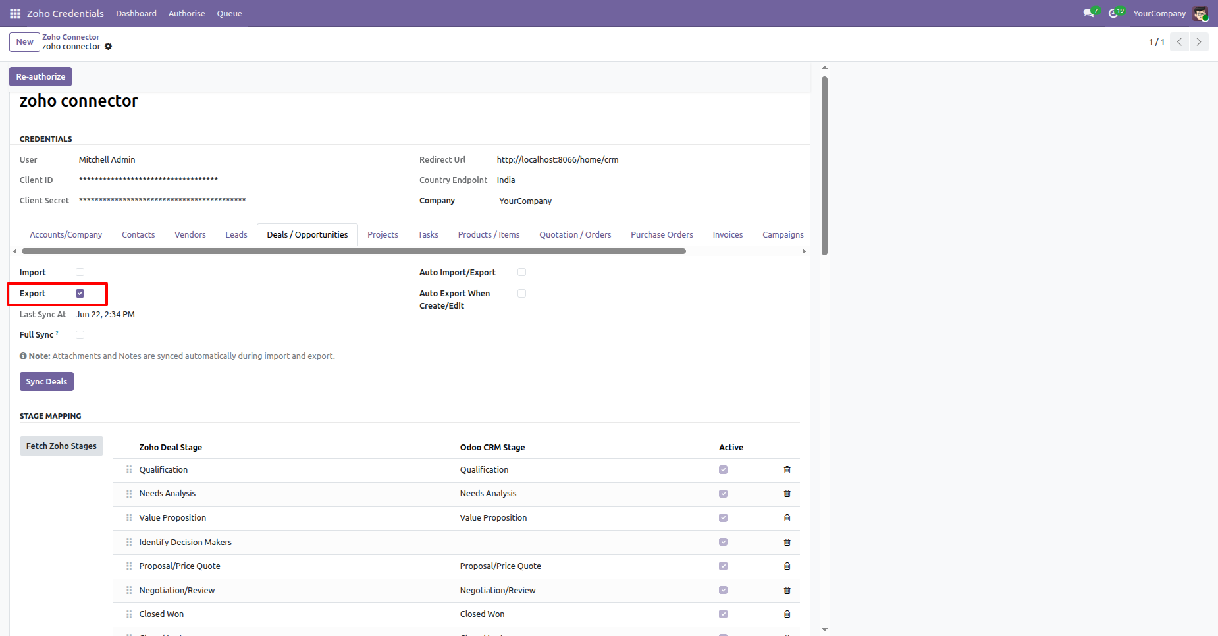Grab the Qualification row drag handle

click(129, 470)
